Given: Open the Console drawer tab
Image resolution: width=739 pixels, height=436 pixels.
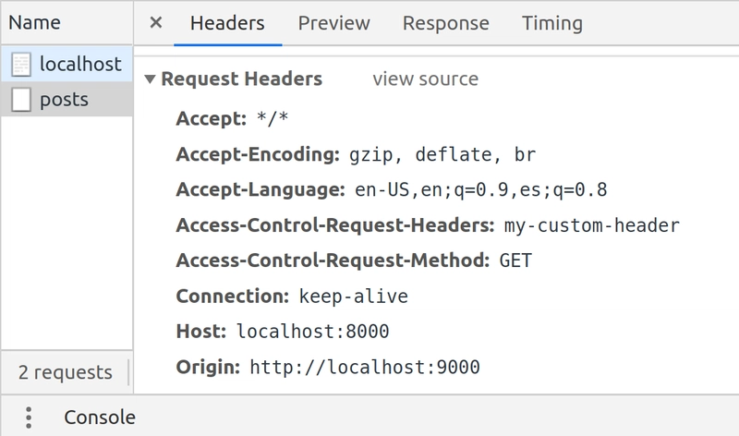Looking at the screenshot, I should point(100,418).
